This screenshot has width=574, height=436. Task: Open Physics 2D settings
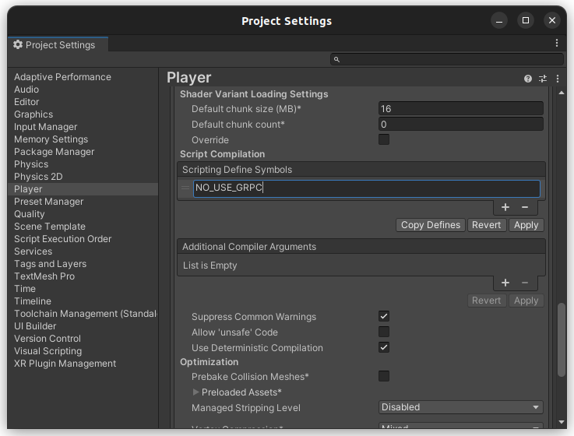pos(38,177)
